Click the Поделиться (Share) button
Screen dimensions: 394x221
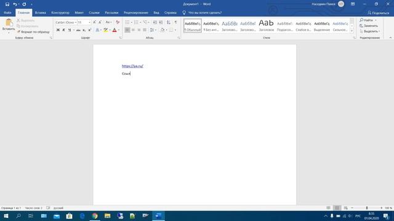click(x=378, y=13)
